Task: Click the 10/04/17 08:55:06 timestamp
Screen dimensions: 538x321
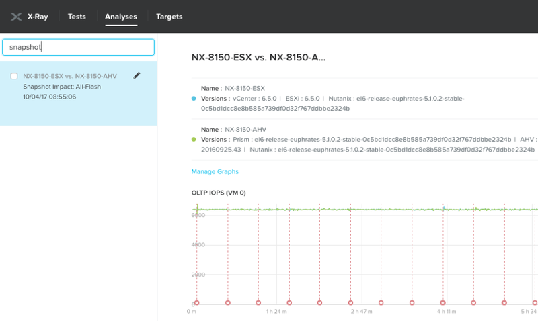Action: point(49,97)
